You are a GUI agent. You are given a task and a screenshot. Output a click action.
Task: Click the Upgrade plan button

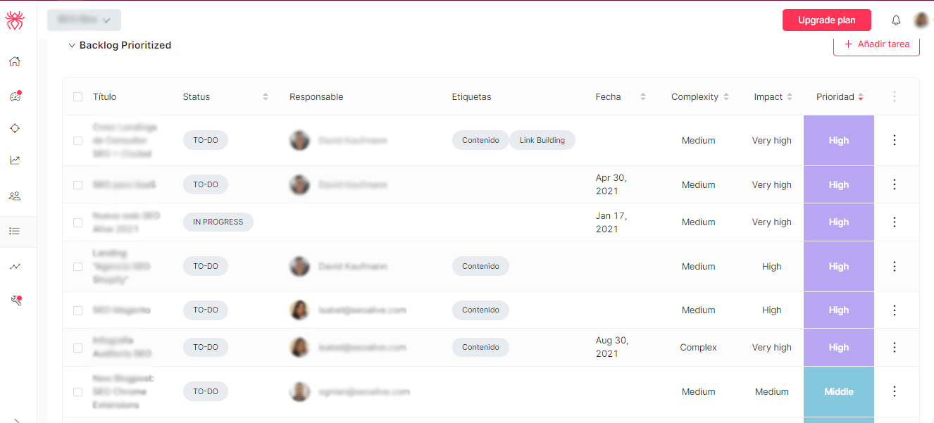(x=826, y=20)
